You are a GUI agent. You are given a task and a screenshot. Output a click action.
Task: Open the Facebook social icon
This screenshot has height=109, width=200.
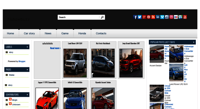point(135,17)
